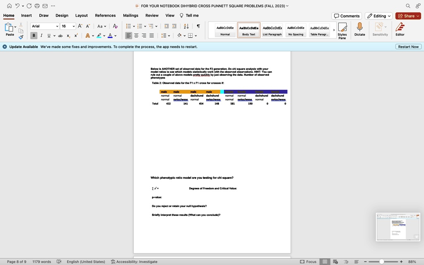The image size is (424, 265).
Task: Open the Sensitivity options
Action: coord(380,29)
